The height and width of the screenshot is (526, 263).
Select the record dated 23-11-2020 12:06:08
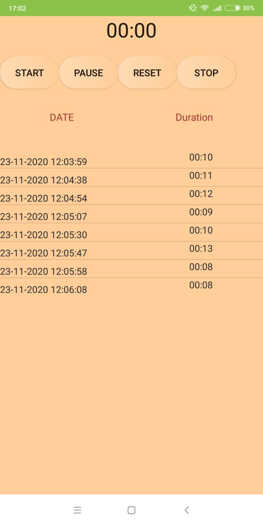[131, 287]
